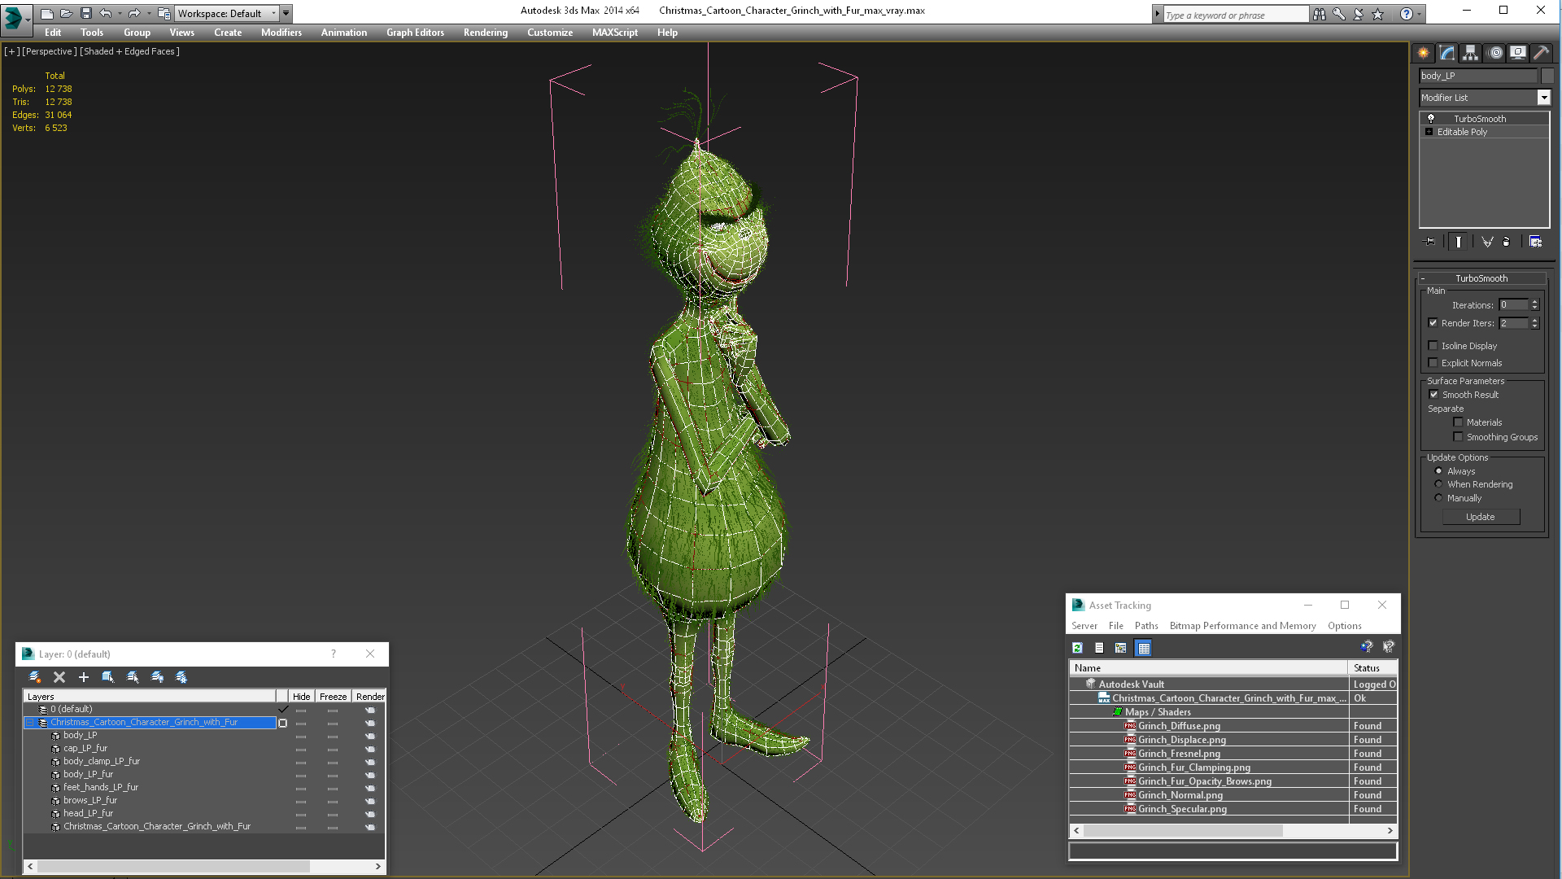Open the Paths menu in Asset Tracking

(x=1146, y=626)
